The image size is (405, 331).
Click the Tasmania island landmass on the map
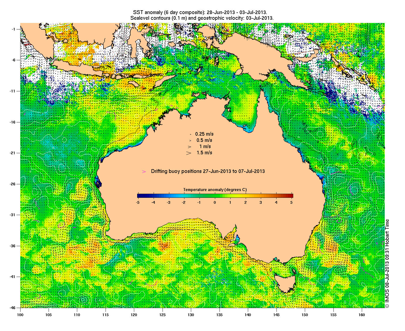pos(286,283)
